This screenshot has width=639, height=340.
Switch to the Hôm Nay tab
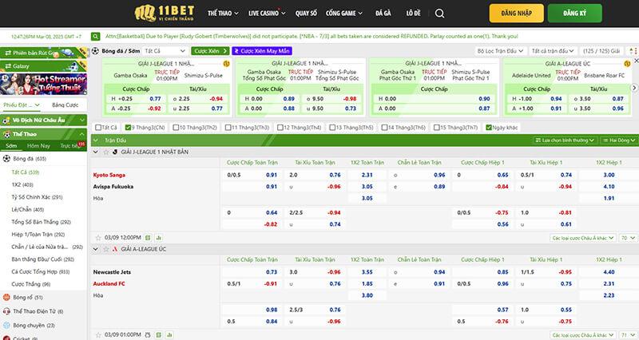(x=38, y=146)
